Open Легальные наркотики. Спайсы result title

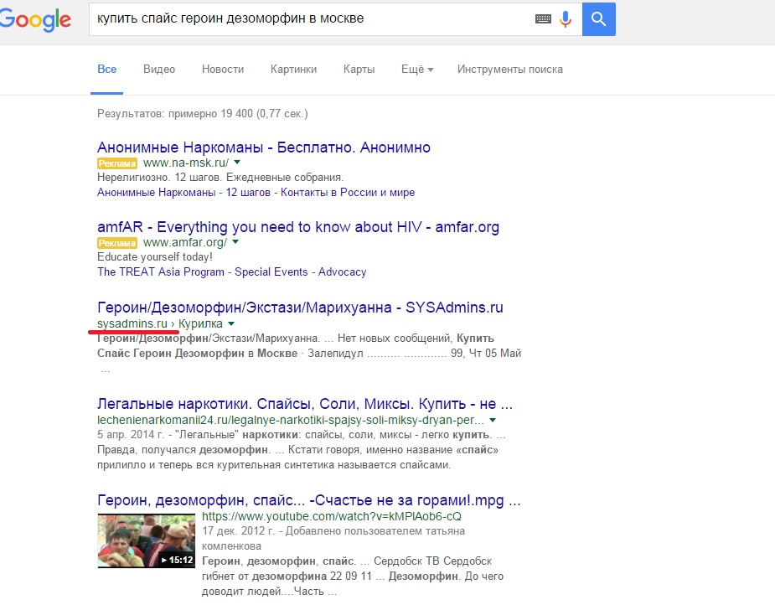point(305,404)
